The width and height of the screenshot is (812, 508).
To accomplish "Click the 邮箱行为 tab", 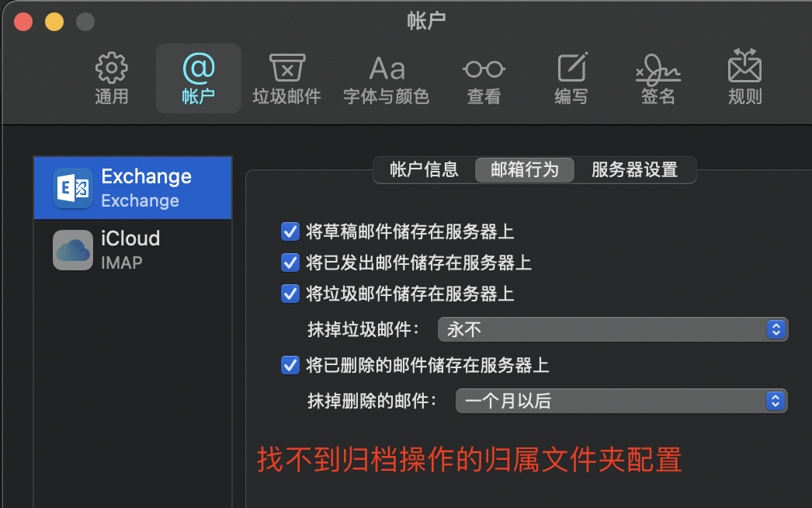I will click(x=525, y=169).
